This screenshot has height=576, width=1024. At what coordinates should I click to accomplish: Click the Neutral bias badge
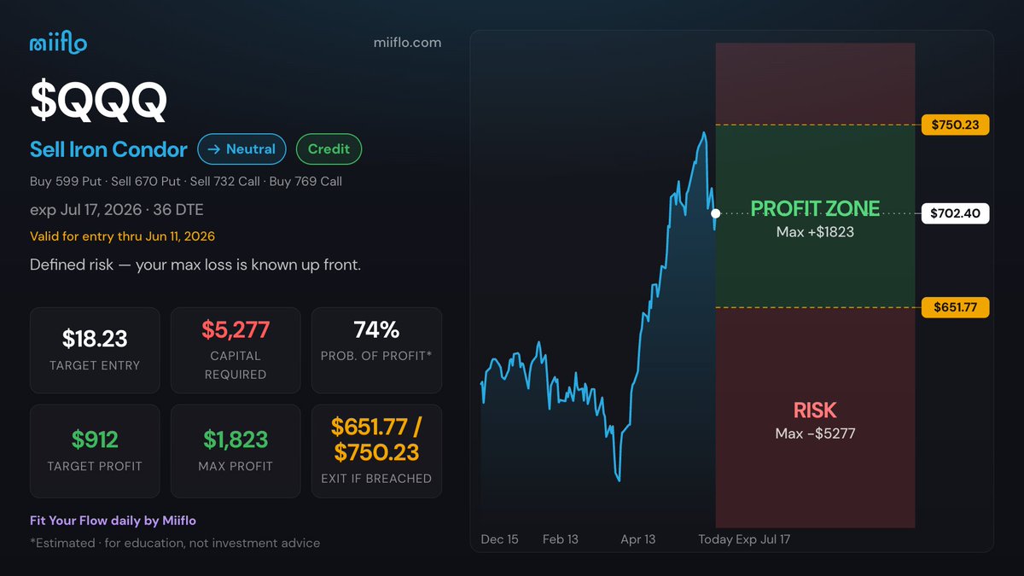[241, 148]
